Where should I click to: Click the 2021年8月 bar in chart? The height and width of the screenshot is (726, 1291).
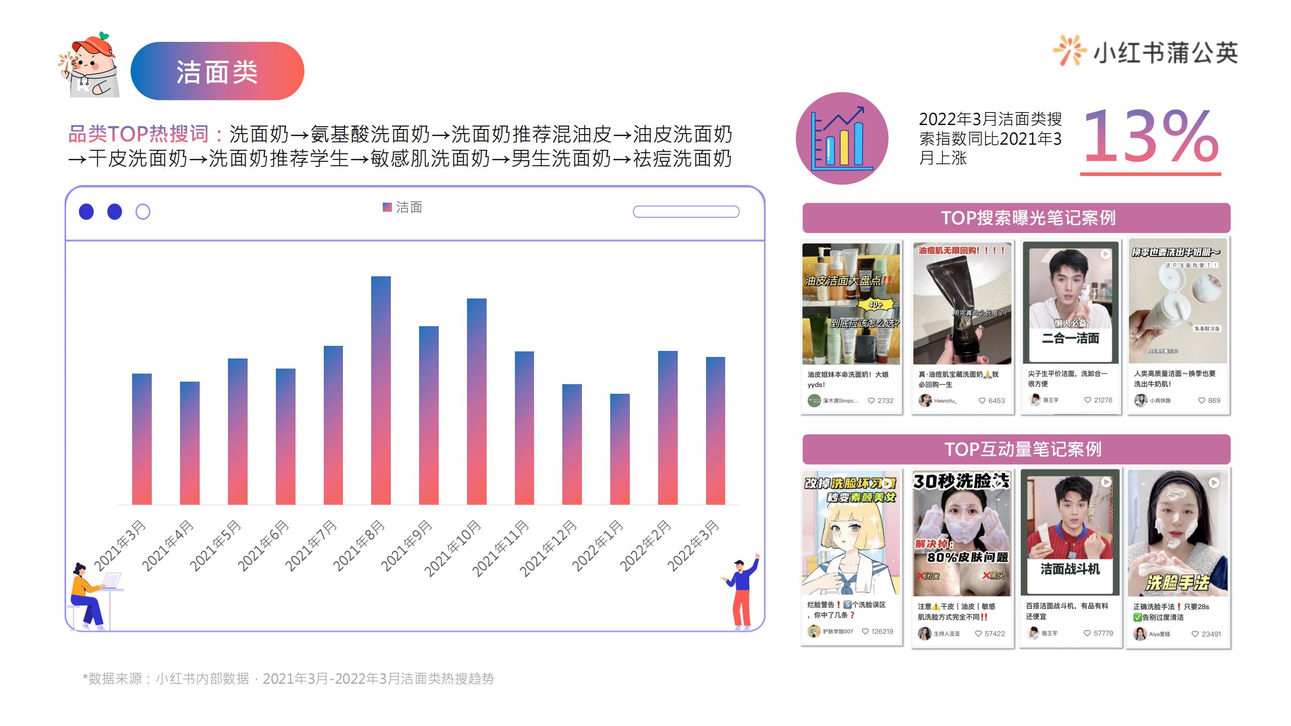[381, 390]
